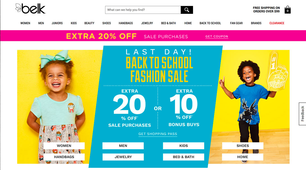Image resolution: width=306 pixels, height=170 pixels.
Task: Open the Brands navigation item
Action: (x=256, y=23)
